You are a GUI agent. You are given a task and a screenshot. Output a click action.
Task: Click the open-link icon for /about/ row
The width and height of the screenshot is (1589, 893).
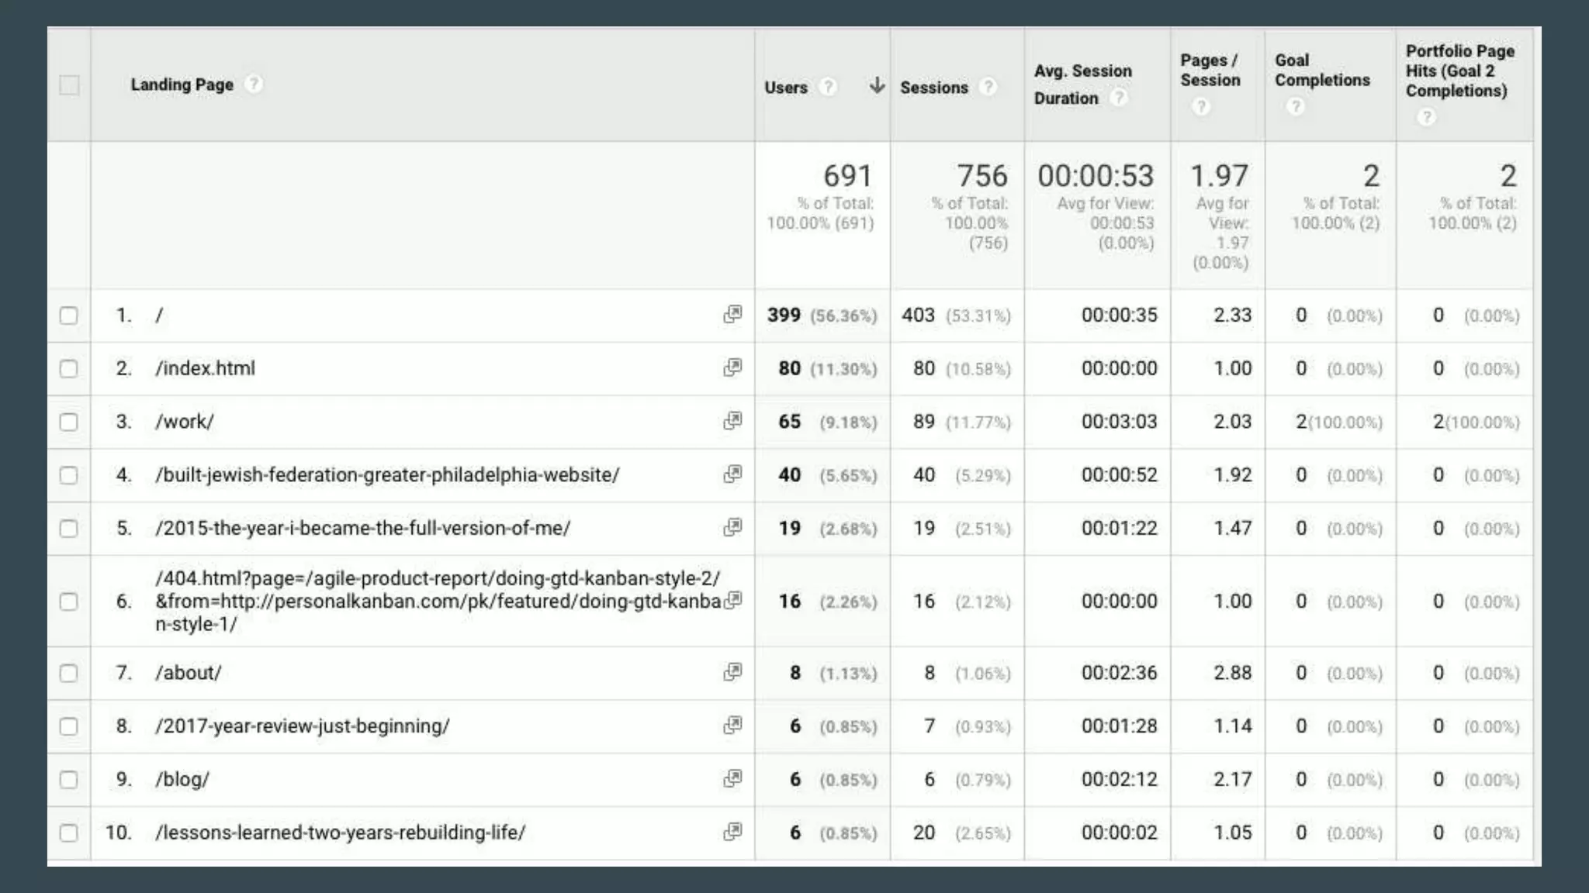pyautogui.click(x=732, y=672)
